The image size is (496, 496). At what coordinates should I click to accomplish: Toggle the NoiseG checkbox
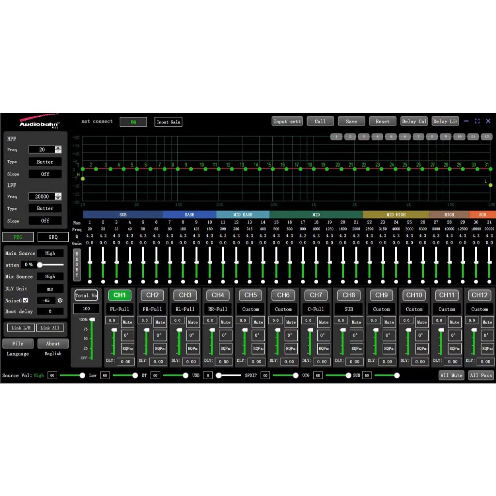pyautogui.click(x=26, y=300)
